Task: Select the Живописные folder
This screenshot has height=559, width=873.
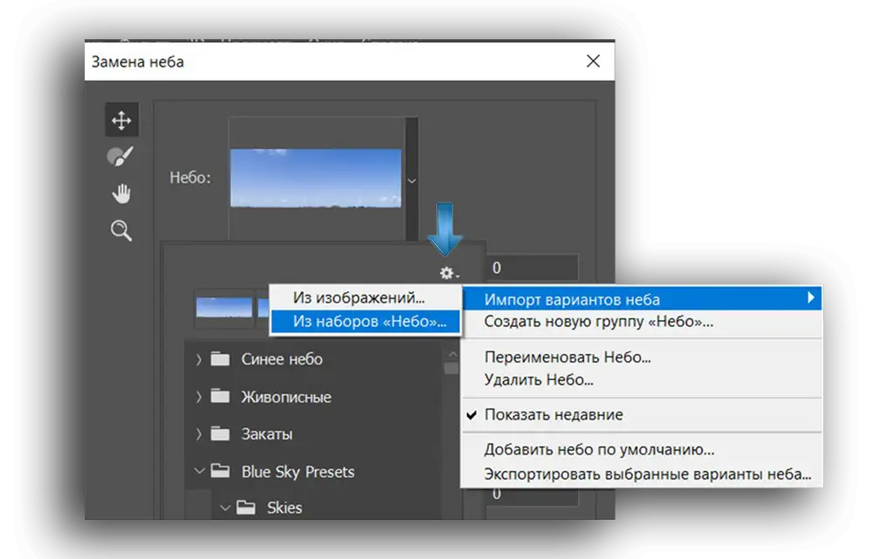Action: tap(272, 397)
